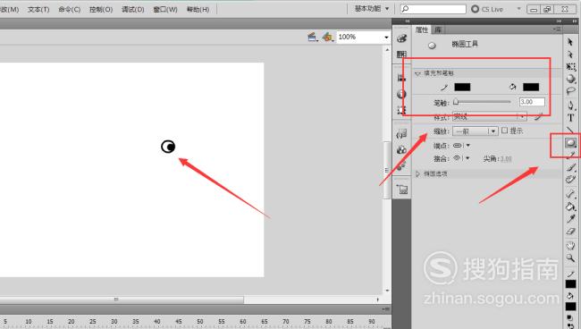The width and height of the screenshot is (581, 329).
Task: Click the properties panel fill color swatch
Action: point(531,87)
